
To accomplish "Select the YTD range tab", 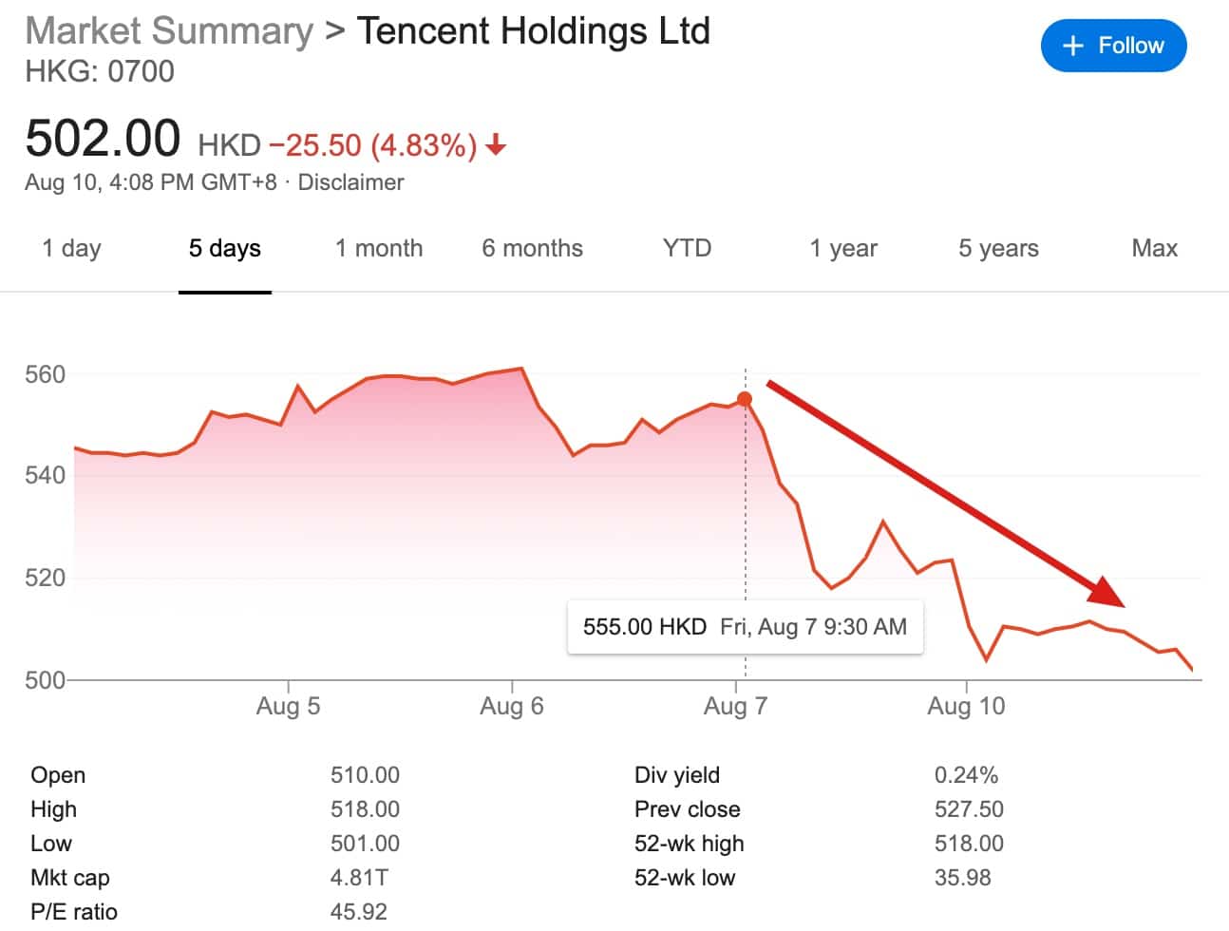I will (x=687, y=249).
